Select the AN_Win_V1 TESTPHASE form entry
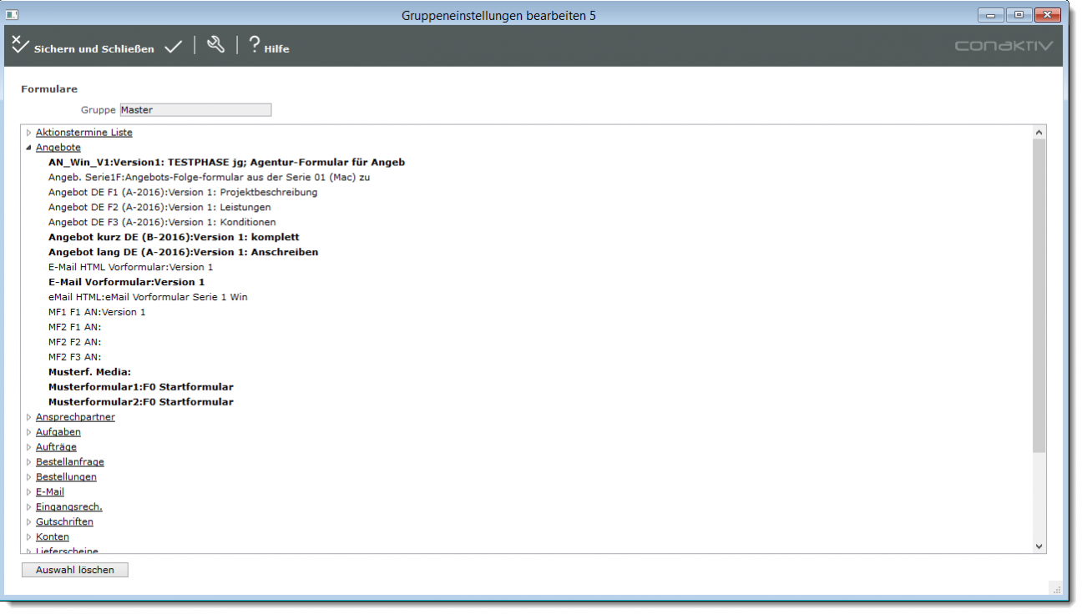The height and width of the screenshot is (614, 1082). pyautogui.click(x=226, y=163)
